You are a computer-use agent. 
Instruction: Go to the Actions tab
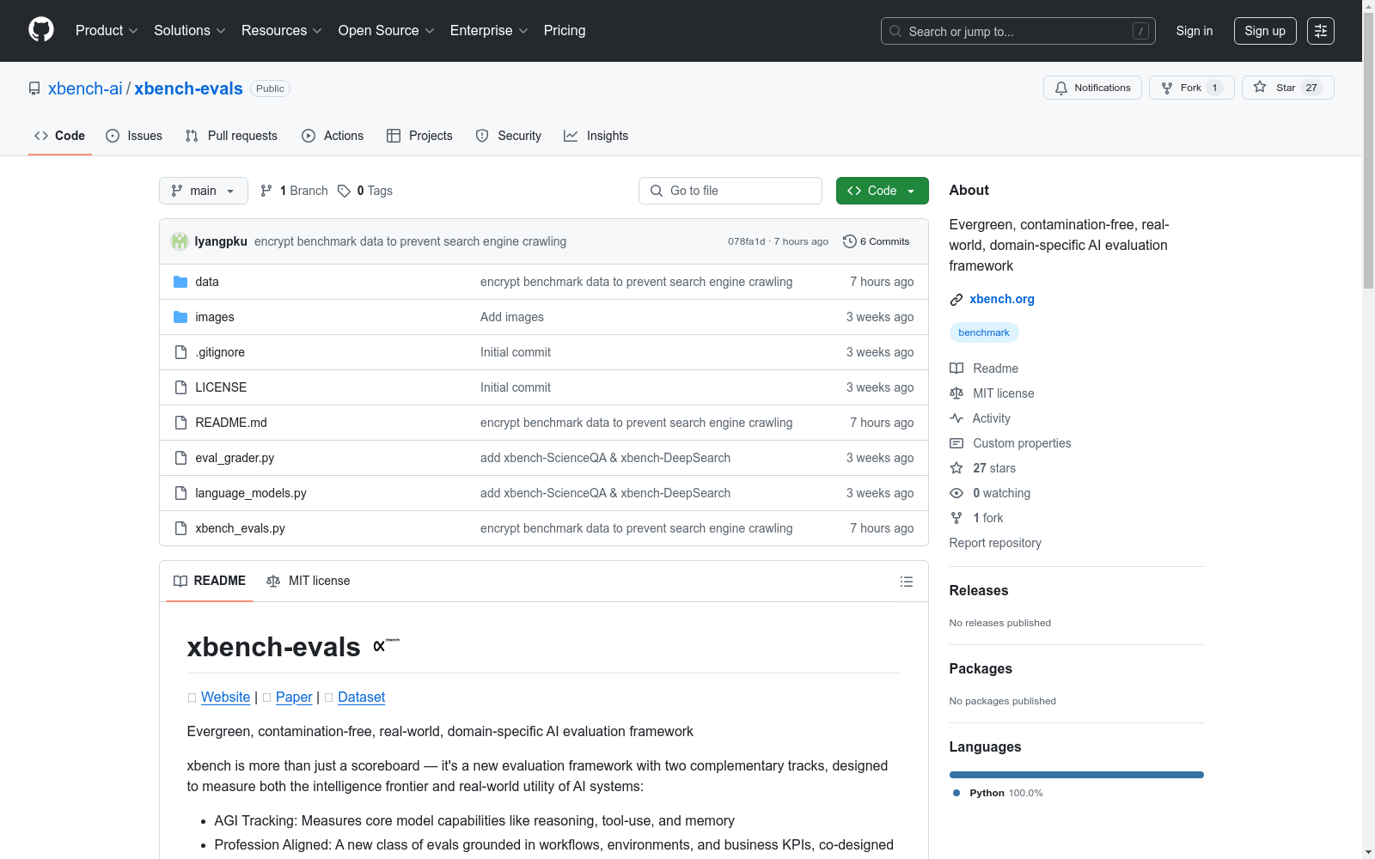pyautogui.click(x=333, y=136)
